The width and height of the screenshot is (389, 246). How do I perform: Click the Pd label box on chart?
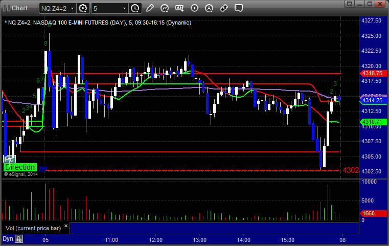coord(9,159)
